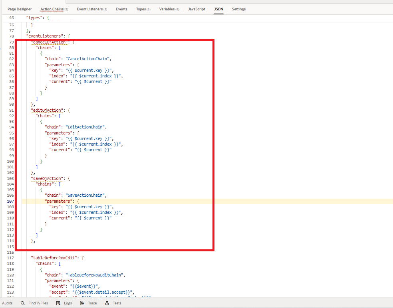The image size is (393, 308).
Task: Switch to the Variables tab
Action: click(x=169, y=9)
